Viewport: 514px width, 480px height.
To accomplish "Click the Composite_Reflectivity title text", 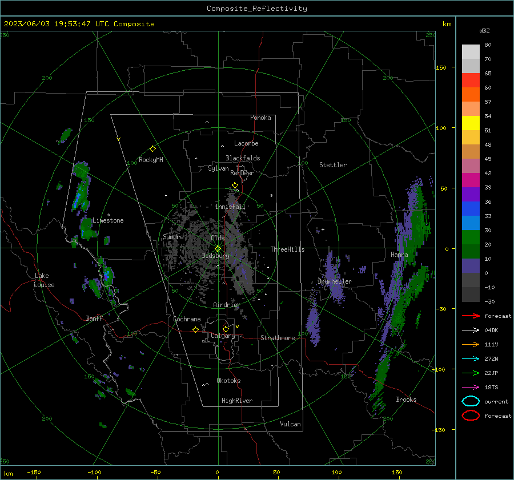I will [x=256, y=9].
